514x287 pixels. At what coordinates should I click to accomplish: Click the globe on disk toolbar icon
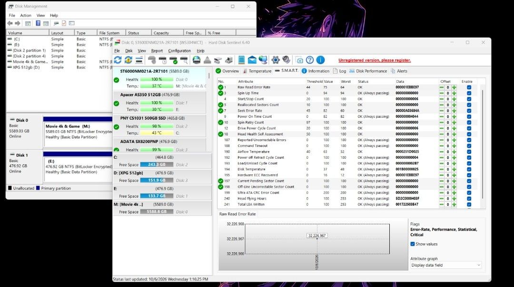pos(197,60)
